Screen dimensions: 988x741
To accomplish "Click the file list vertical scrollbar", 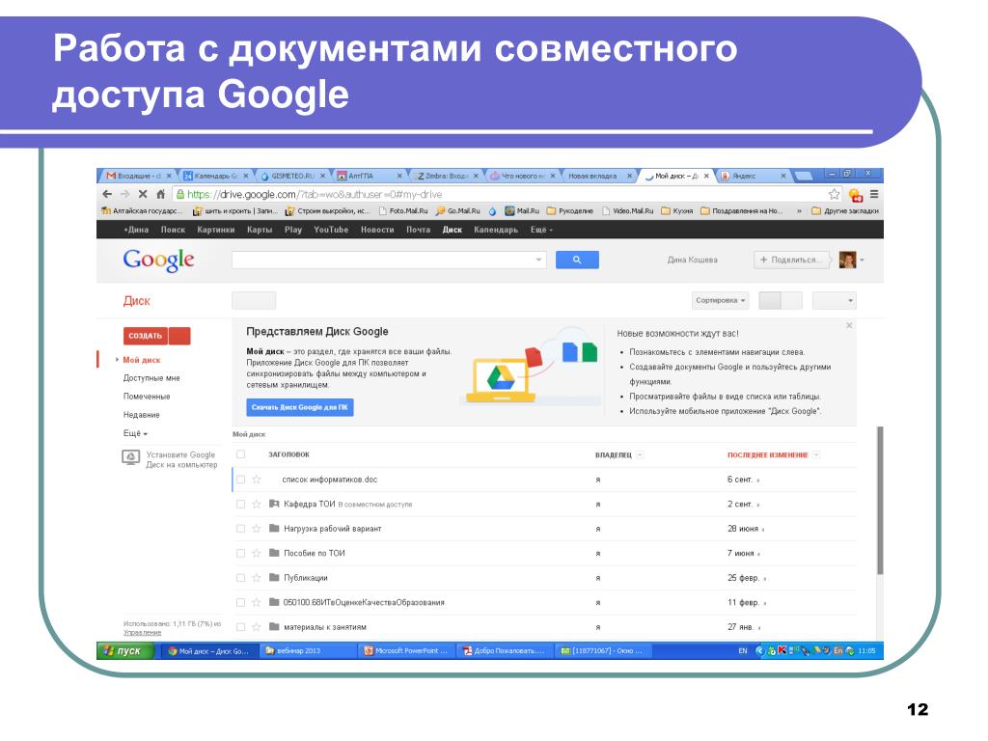I will click(x=880, y=501).
